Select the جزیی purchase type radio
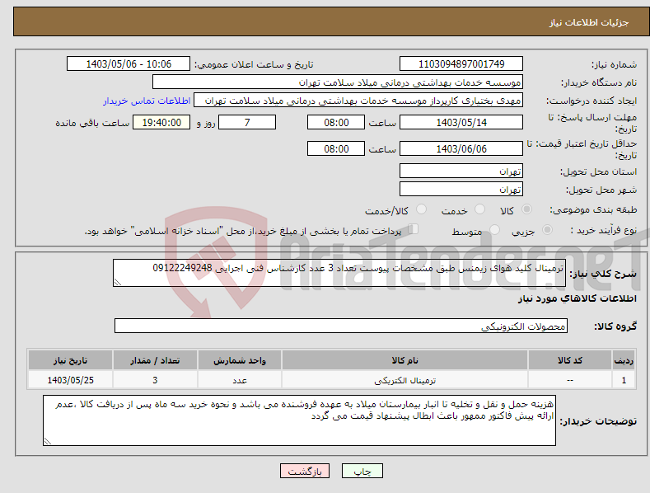The height and width of the screenshot is (493, 650). coord(547,230)
